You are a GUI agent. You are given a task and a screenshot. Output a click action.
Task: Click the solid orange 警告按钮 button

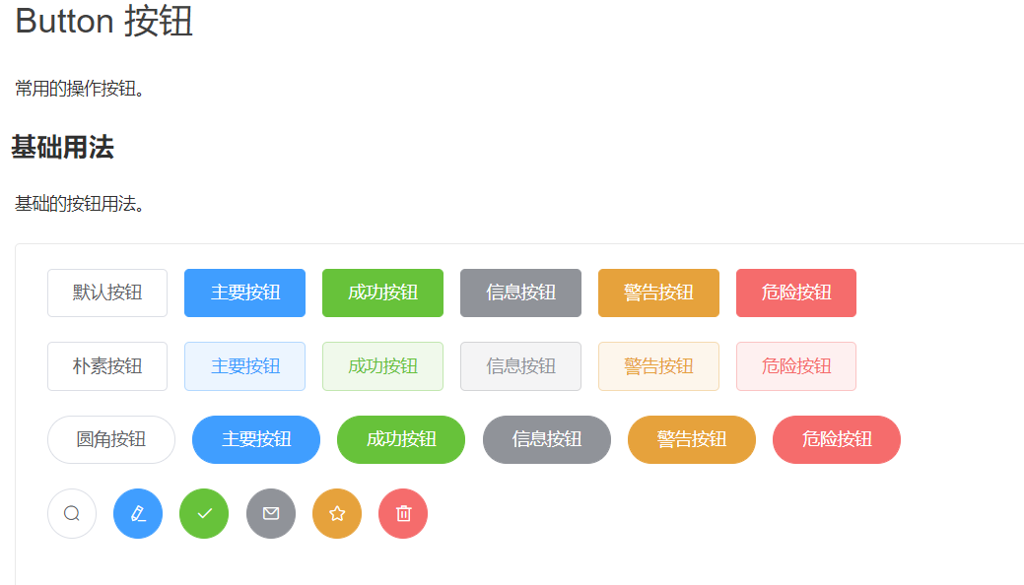click(x=658, y=292)
